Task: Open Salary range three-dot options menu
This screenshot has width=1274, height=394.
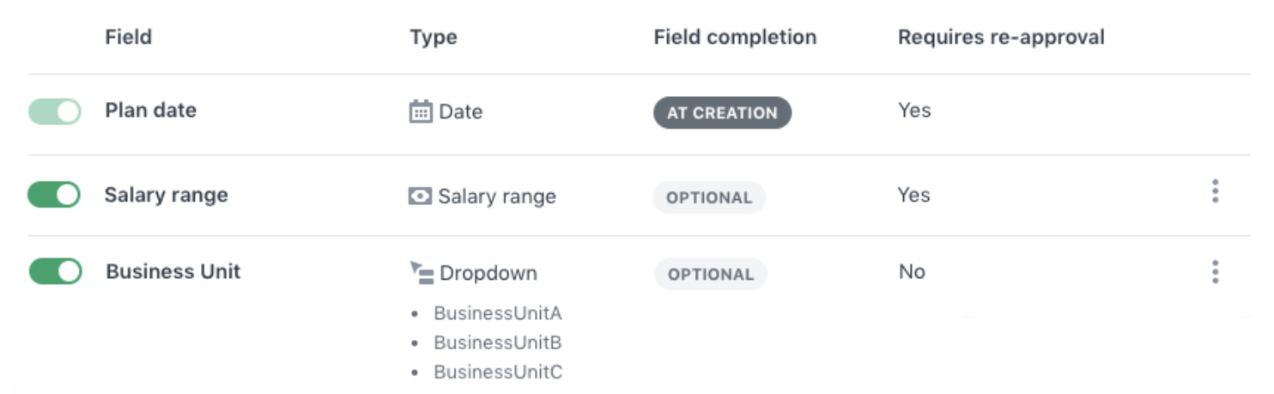Action: [1215, 191]
